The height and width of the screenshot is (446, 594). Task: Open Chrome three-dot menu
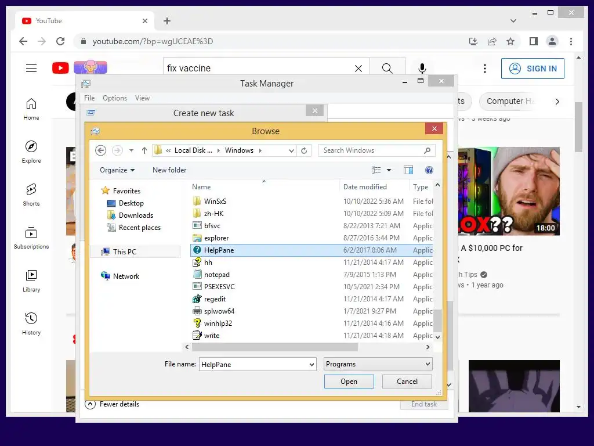click(x=571, y=41)
